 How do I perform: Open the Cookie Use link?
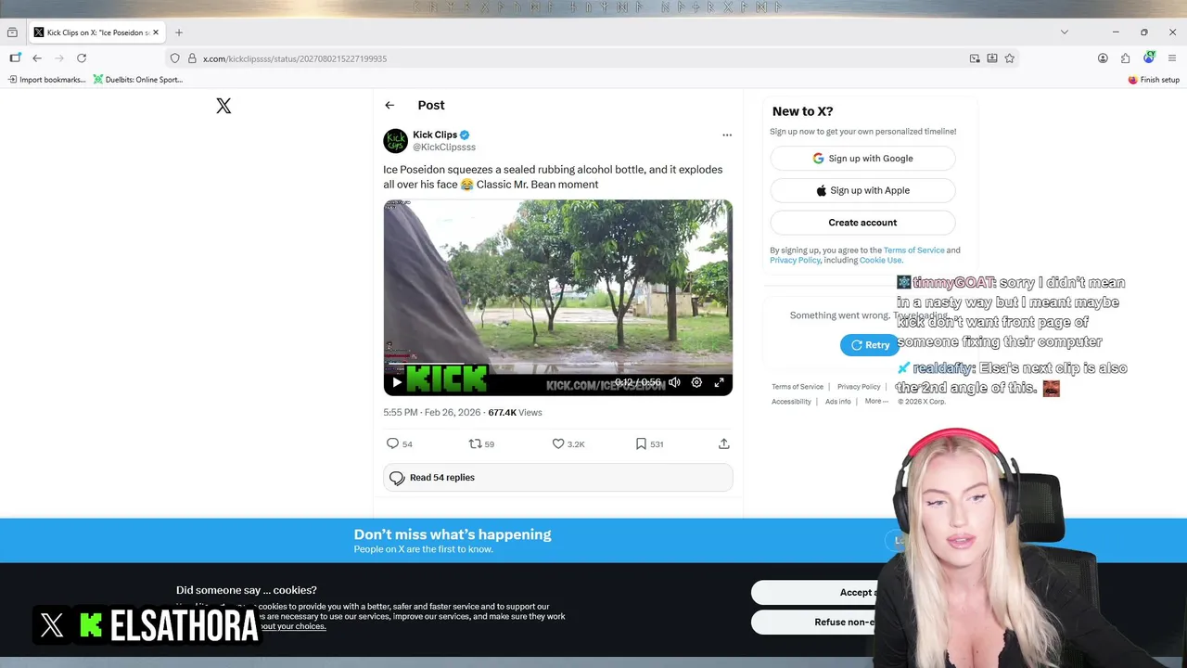[x=880, y=261]
